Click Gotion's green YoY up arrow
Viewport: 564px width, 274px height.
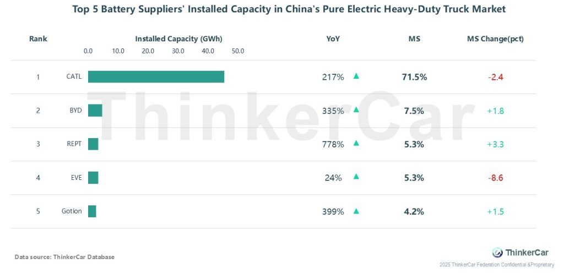pyautogui.click(x=356, y=211)
